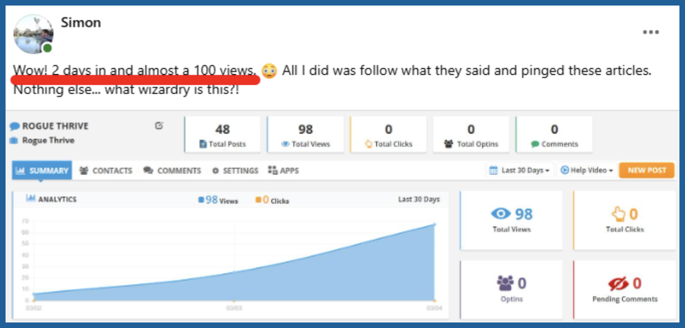This screenshot has height=328, width=685.
Task: Select the Apps tab
Action: pyautogui.click(x=283, y=171)
